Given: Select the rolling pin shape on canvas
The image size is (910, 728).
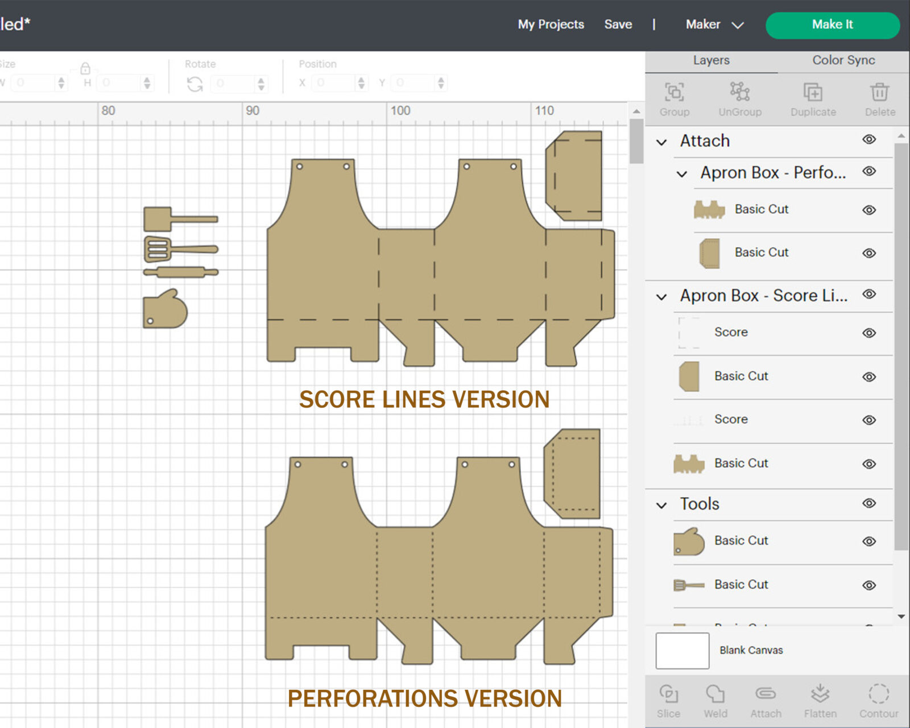Looking at the screenshot, I should pyautogui.click(x=180, y=272).
